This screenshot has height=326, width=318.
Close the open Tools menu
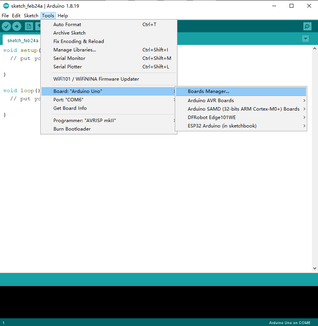pyautogui.click(x=48, y=16)
